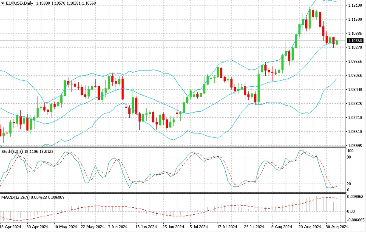Click the MACD -0.006065 scale label
Image resolution: width=366 pixels, height=232 pixels.
point(356,220)
